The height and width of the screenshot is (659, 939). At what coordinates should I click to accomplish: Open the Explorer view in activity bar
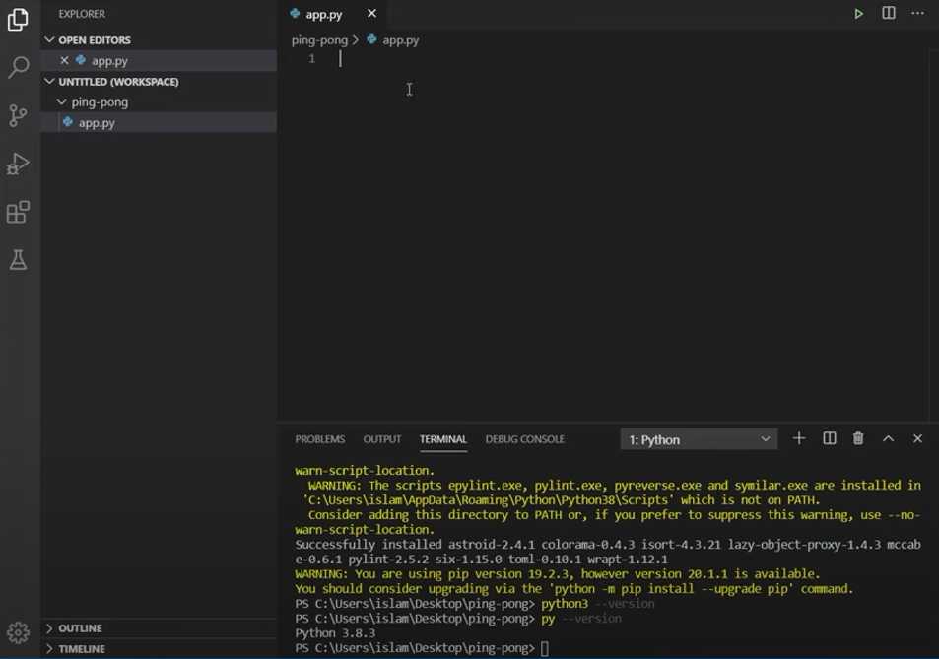point(18,19)
